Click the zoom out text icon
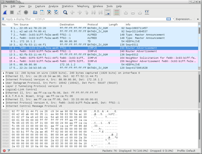The width and height of the screenshot is (202, 154). pos(133,12)
